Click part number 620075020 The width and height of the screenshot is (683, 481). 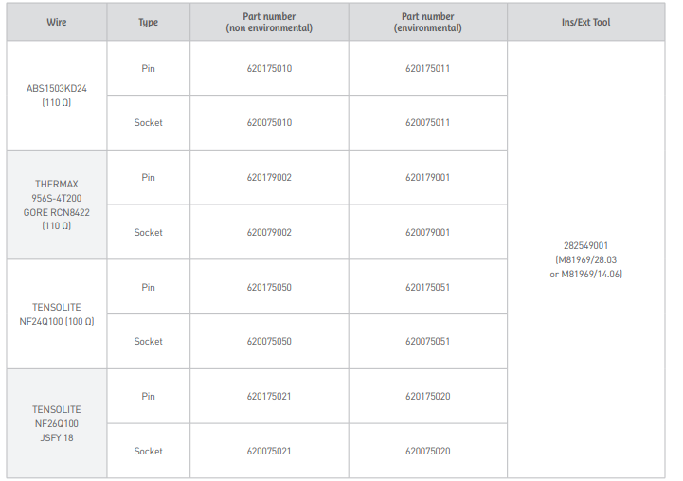click(428, 452)
